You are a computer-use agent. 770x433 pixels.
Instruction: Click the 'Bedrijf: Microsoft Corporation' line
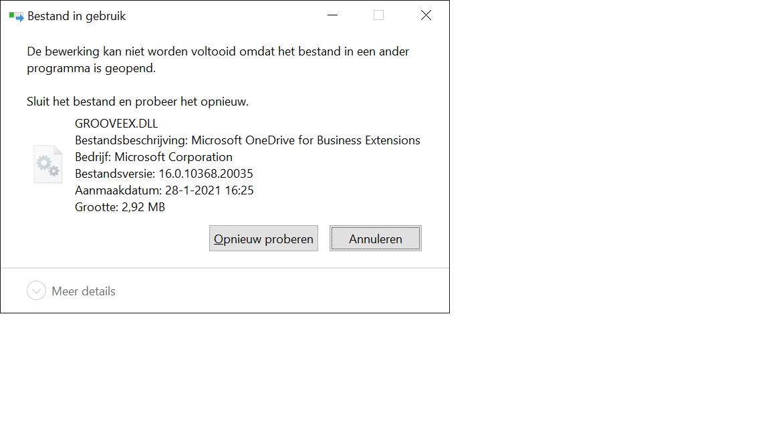click(154, 157)
